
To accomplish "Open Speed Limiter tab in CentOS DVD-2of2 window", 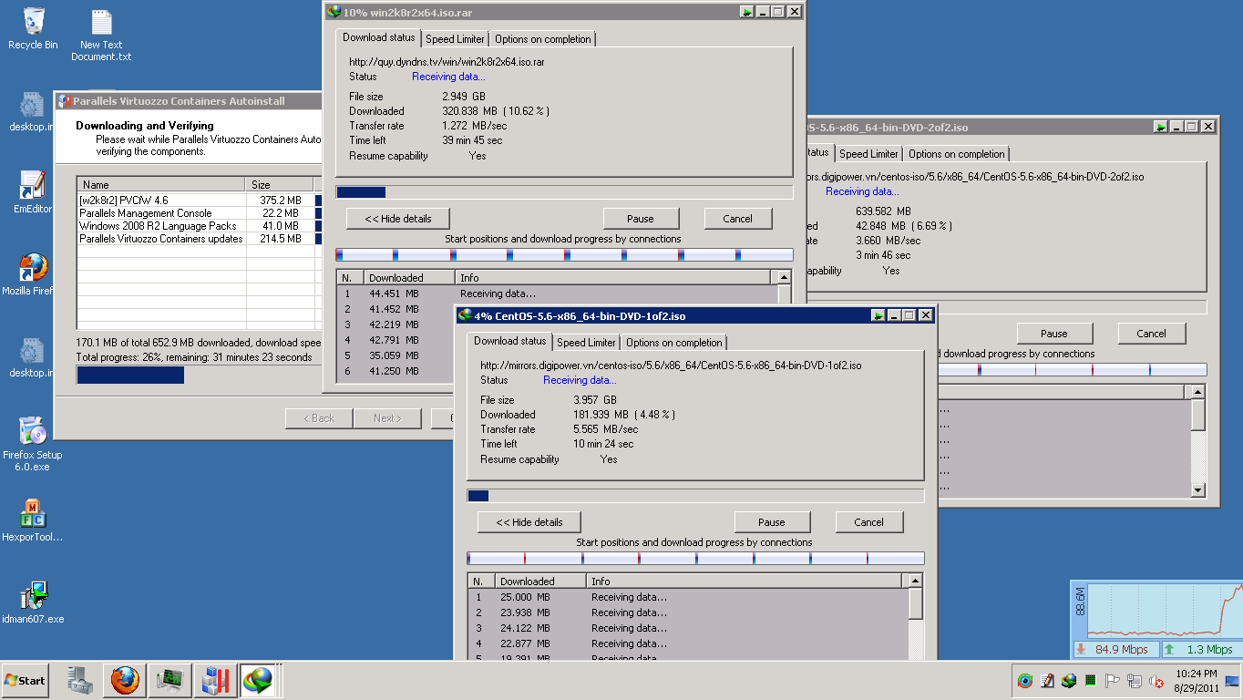I will click(x=868, y=154).
